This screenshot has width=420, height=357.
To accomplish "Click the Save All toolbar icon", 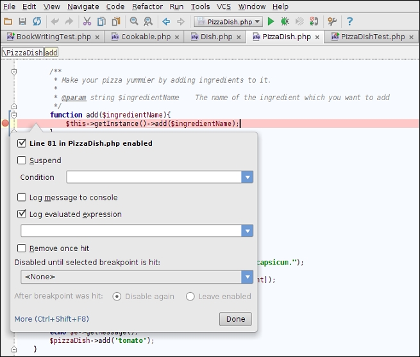I will pyautogui.click(x=22, y=21).
